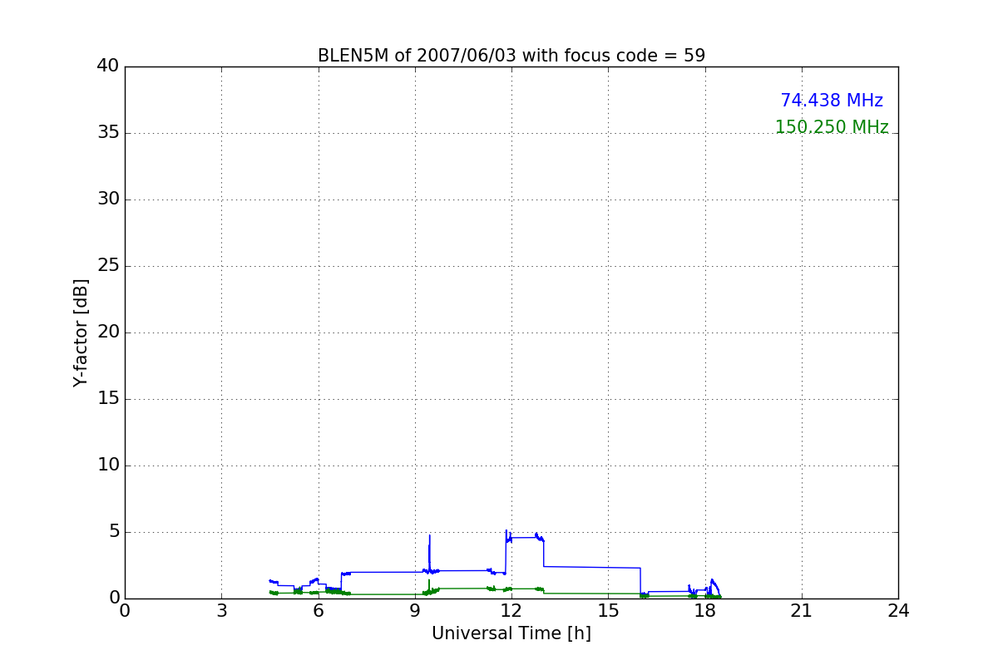Click the y-axis tick label 10
The height and width of the screenshot is (665, 998).
click(107, 465)
